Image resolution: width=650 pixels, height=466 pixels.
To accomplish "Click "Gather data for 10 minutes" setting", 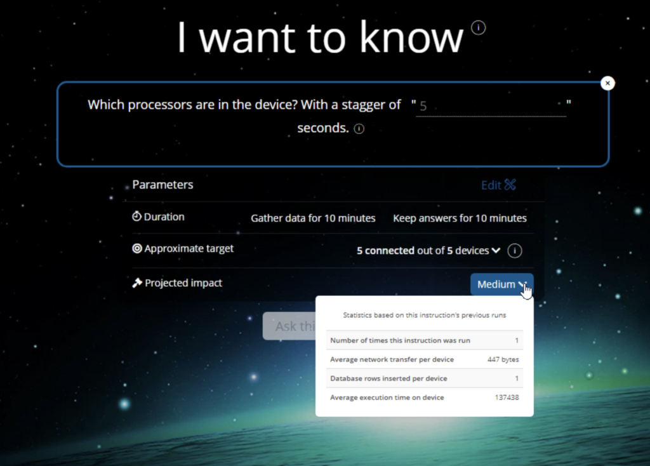I will (312, 218).
